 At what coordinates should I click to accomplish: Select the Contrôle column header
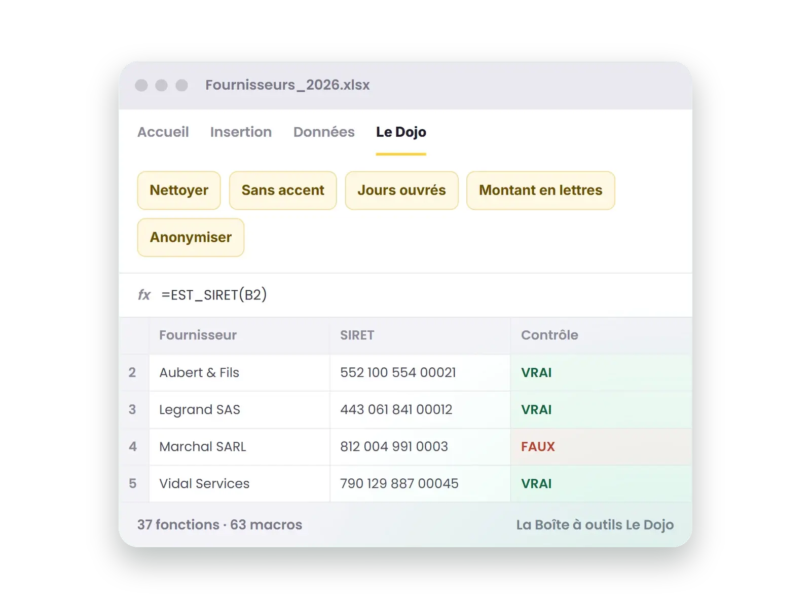(x=601, y=335)
